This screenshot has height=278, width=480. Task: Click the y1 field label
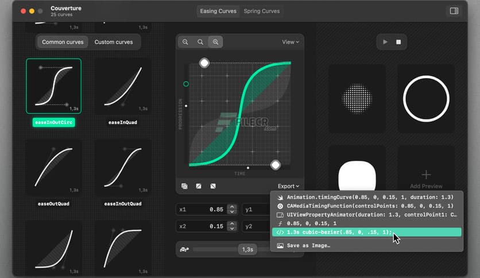[x=249, y=210]
